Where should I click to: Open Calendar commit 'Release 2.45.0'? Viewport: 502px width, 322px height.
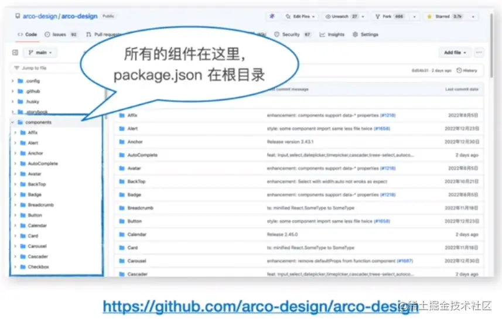282,234
